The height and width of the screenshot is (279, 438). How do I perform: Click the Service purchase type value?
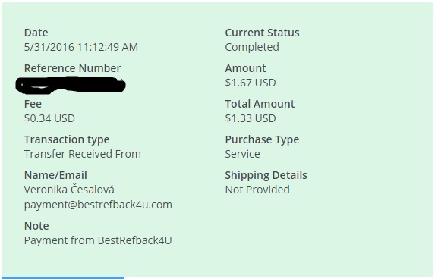(x=242, y=154)
